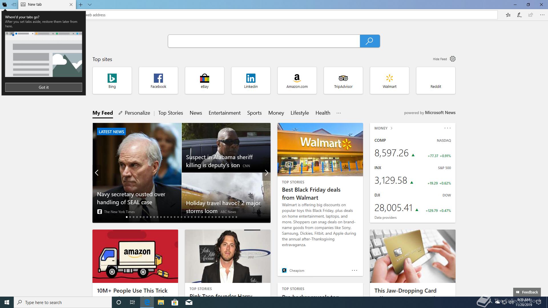The image size is (548, 308).
Task: Open the Reddit top site tile
Action: tap(436, 80)
